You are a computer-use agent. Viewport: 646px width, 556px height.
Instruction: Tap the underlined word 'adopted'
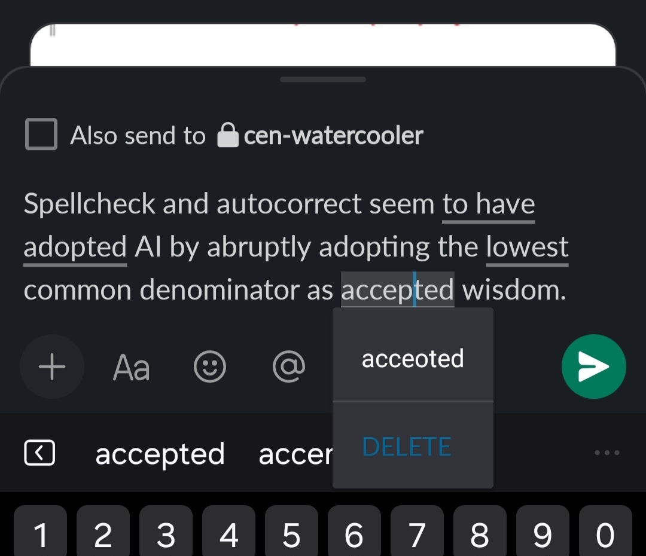pyautogui.click(x=75, y=247)
